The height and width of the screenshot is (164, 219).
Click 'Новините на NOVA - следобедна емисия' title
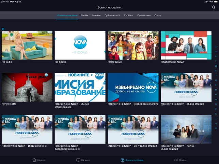point(67,147)
